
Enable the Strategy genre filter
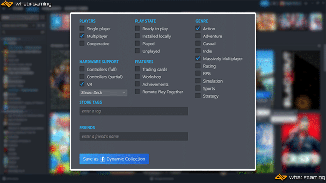pos(198,96)
